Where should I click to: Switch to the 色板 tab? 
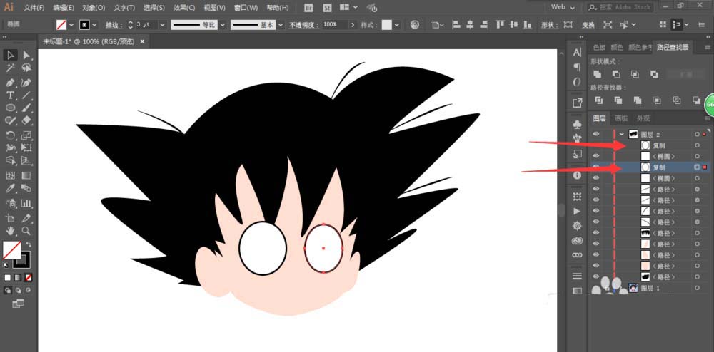[x=599, y=47]
